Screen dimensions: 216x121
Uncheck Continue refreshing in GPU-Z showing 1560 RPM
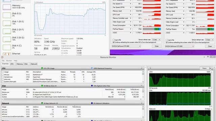(x=166, y=42)
